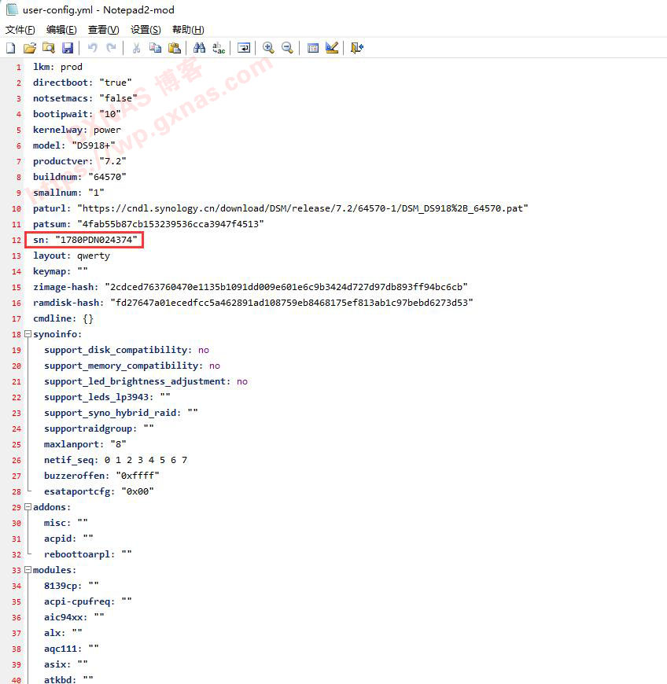Screen dimensions: 667x684
Task: Click the sn value "1780PDN024374"
Action: click(x=97, y=240)
